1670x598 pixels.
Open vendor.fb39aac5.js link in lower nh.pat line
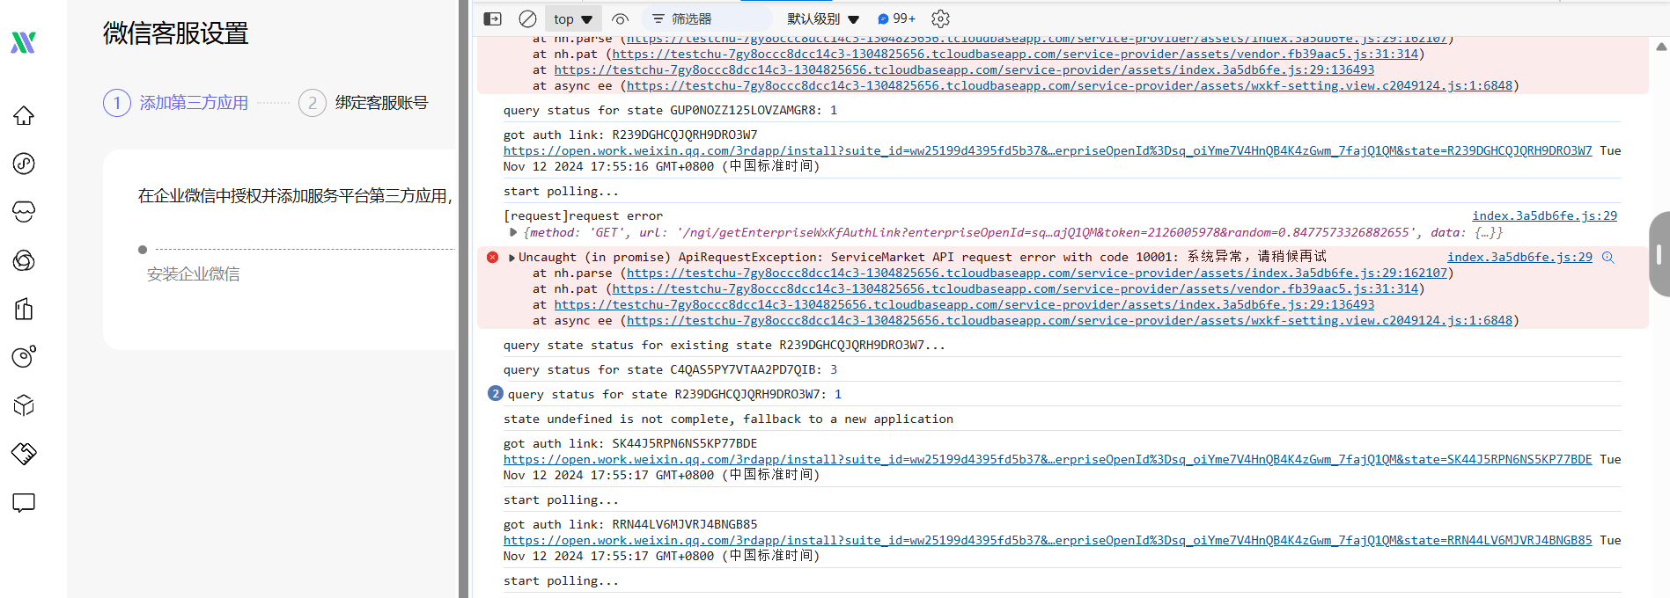tap(1015, 288)
